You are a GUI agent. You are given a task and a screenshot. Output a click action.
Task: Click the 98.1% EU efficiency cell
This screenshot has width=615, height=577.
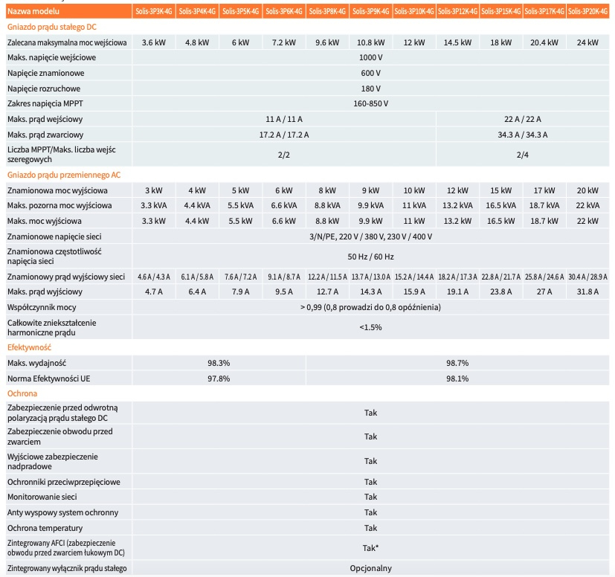(x=457, y=378)
